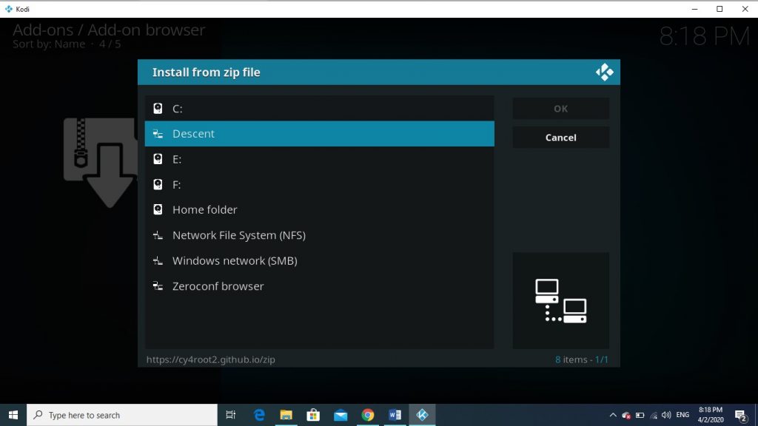The height and width of the screenshot is (426, 758).
Task: Show hidden system tray icons
Action: click(612, 415)
